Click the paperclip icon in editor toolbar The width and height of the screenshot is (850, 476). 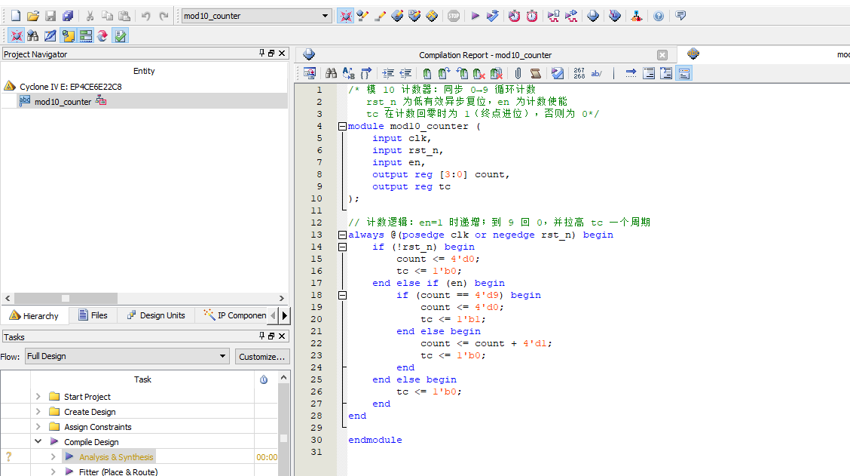coord(518,73)
